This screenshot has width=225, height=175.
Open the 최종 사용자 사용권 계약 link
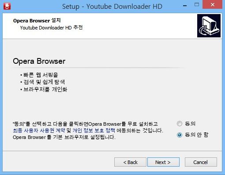39,130
